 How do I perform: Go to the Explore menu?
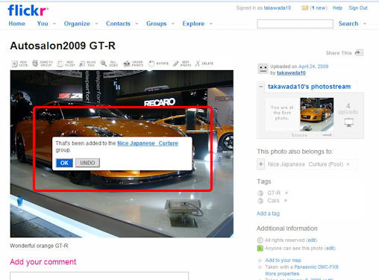click(x=193, y=24)
